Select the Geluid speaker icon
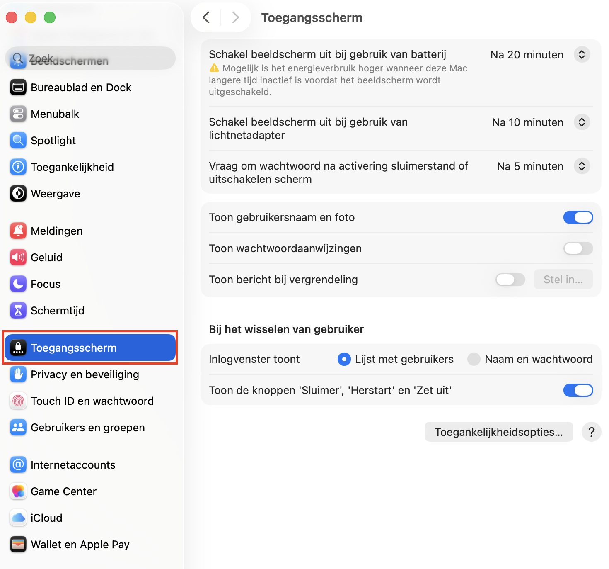The image size is (609, 569). point(18,258)
